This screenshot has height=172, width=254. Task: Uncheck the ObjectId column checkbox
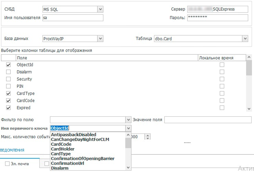point(8,65)
